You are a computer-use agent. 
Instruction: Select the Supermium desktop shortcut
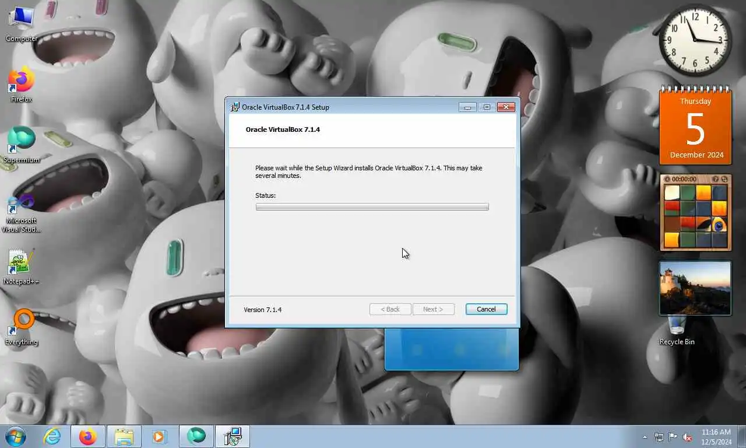tap(22, 145)
